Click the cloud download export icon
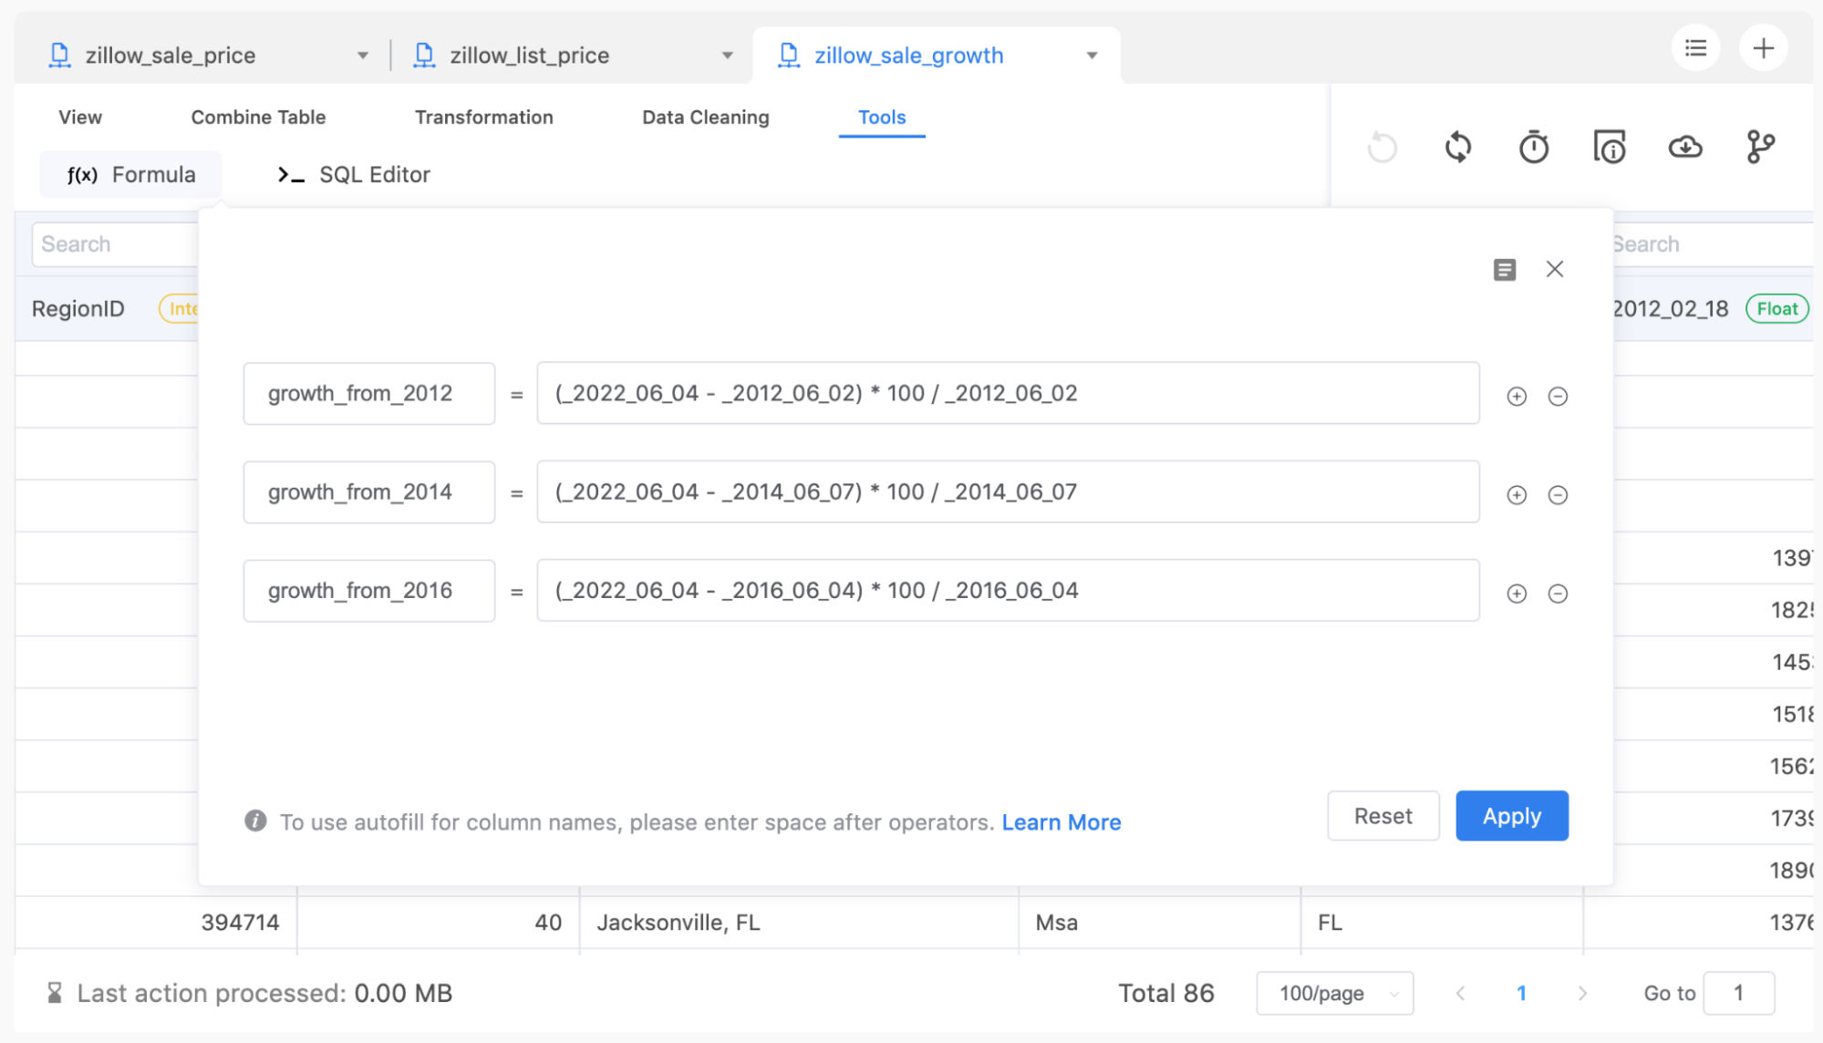This screenshot has width=1823, height=1043. (1684, 147)
